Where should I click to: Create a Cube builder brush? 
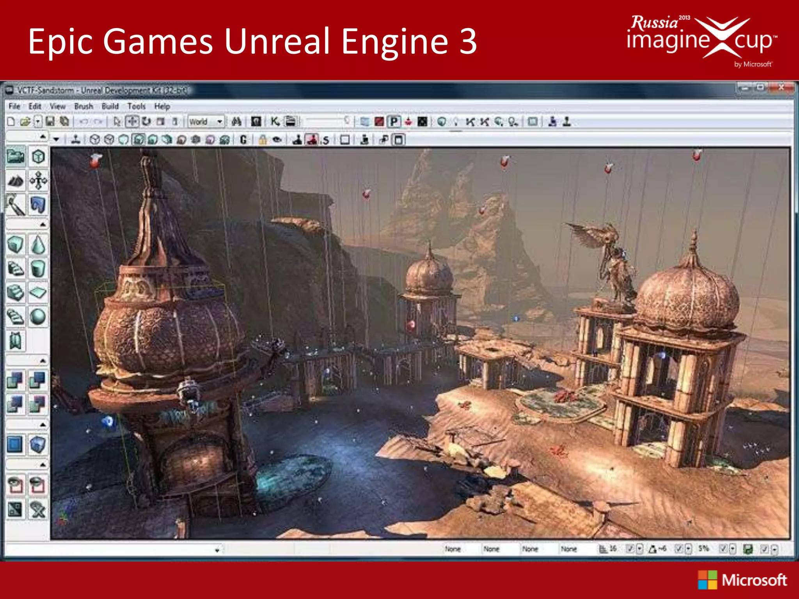click(16, 245)
